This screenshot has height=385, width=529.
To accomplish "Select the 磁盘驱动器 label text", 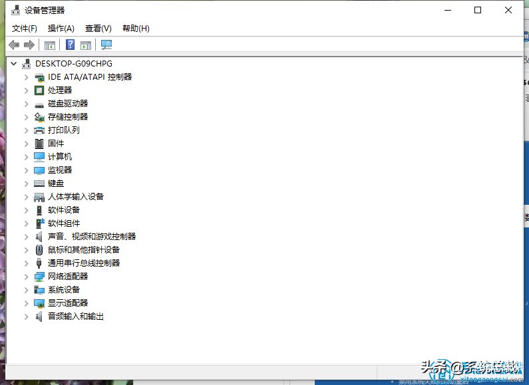I will point(68,104).
